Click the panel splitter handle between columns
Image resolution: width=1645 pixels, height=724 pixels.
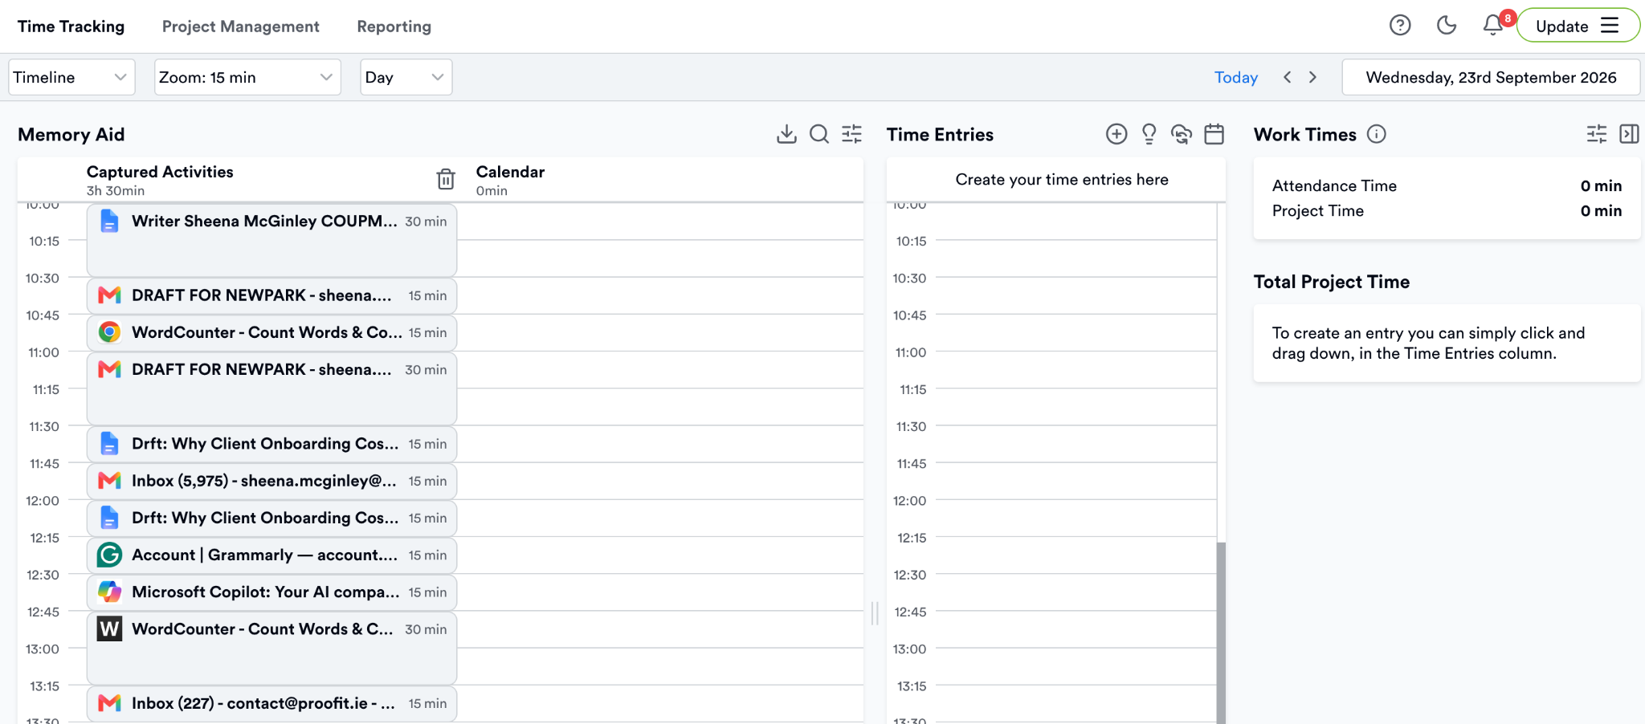click(875, 613)
